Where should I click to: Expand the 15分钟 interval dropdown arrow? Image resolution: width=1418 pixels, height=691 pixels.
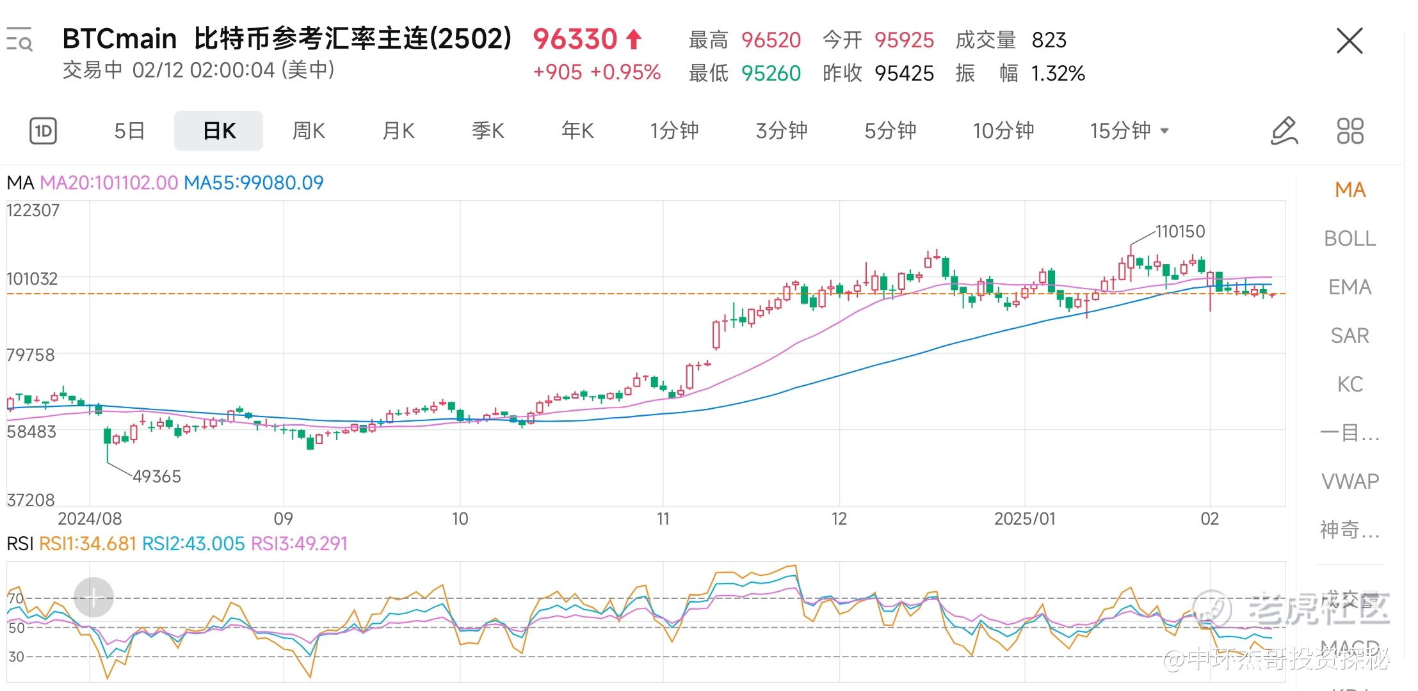pyautogui.click(x=1165, y=131)
